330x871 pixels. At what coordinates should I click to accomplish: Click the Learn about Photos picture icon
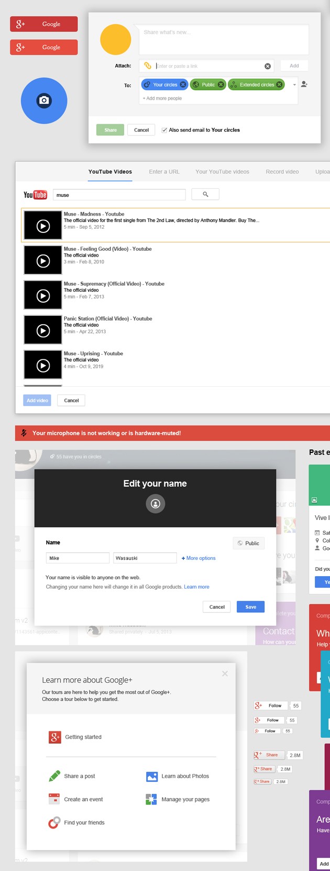(x=152, y=776)
